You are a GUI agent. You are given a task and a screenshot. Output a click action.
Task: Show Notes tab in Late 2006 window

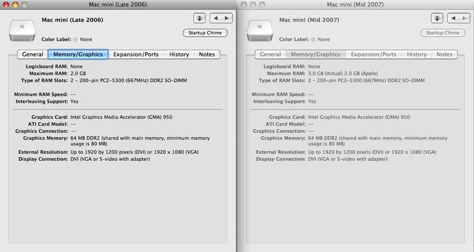pyautogui.click(x=207, y=54)
